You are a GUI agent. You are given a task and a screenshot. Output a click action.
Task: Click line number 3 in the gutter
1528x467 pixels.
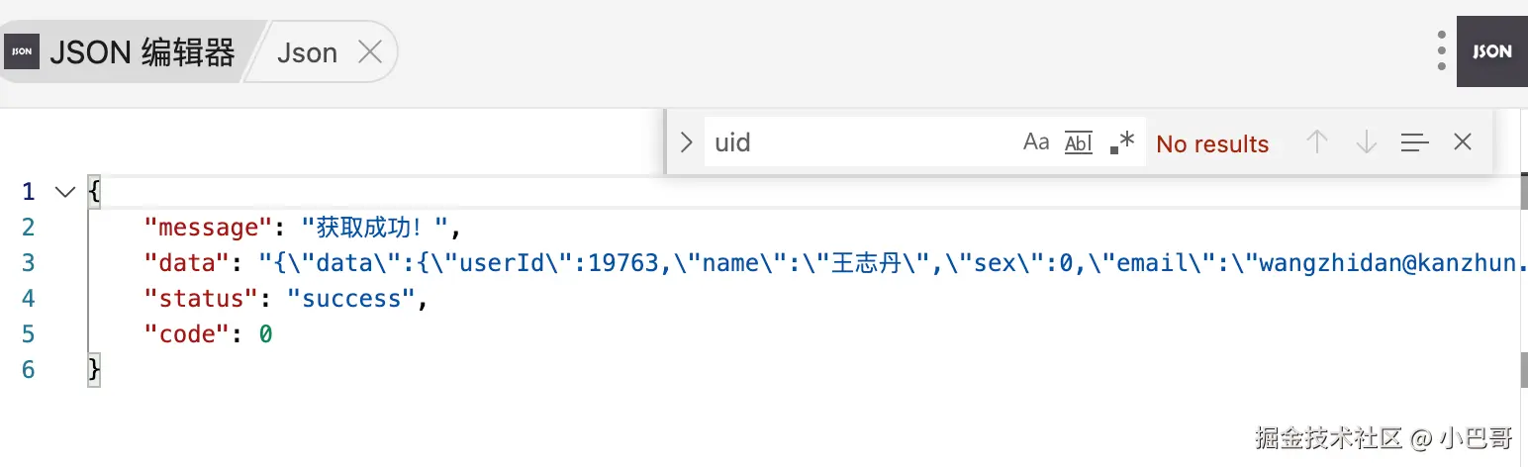pos(29,263)
